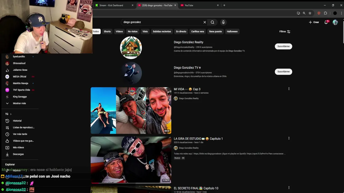This screenshot has height=193, width=344.
Task: Open Ver más tarde in sidebar
Action: 19,134
